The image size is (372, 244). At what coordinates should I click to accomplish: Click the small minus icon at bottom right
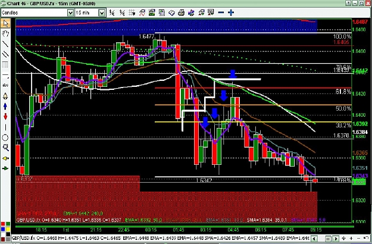(x=359, y=238)
